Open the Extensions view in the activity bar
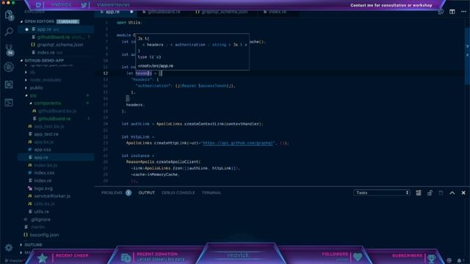The image size is (470, 264). 9,85
